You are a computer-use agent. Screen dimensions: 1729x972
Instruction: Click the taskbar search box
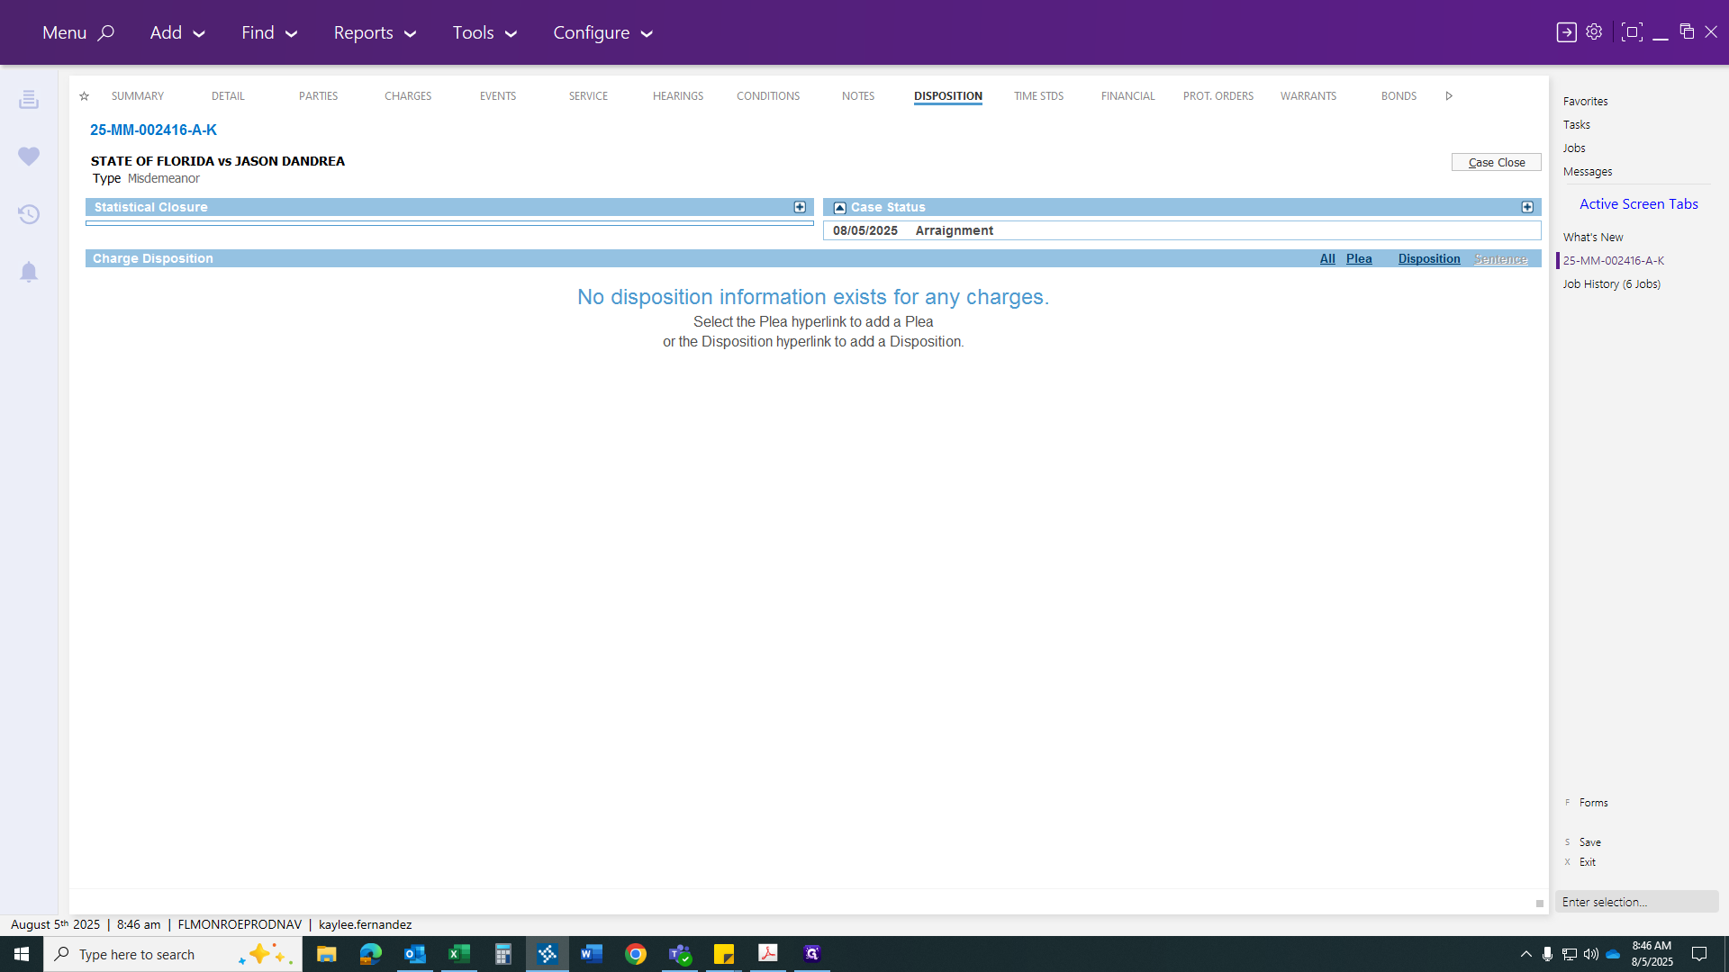click(x=173, y=954)
